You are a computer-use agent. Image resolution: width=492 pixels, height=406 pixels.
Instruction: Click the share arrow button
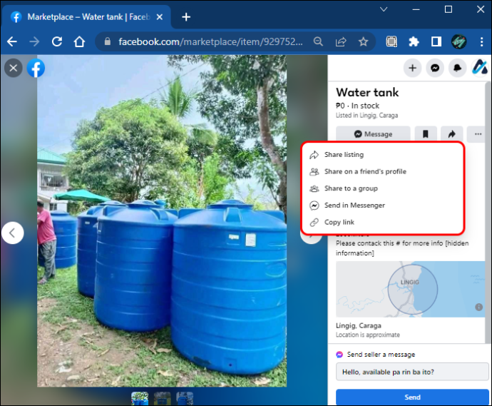click(x=451, y=134)
